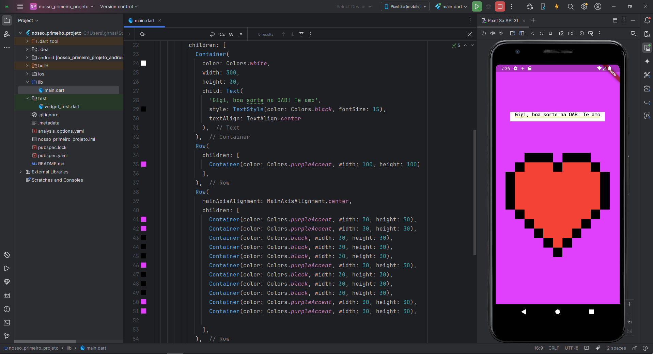Click emulator zoom in plus button
The image size is (653, 354).
pos(629,304)
